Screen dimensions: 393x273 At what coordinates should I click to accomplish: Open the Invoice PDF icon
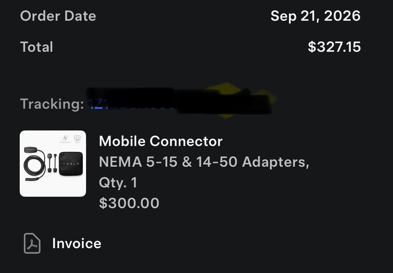coord(32,243)
